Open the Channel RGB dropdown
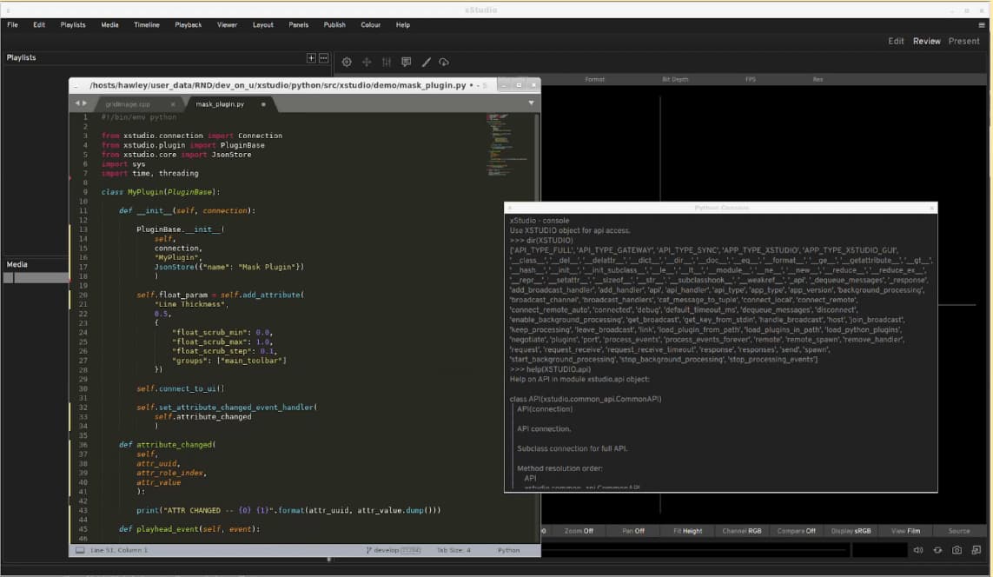 point(741,531)
